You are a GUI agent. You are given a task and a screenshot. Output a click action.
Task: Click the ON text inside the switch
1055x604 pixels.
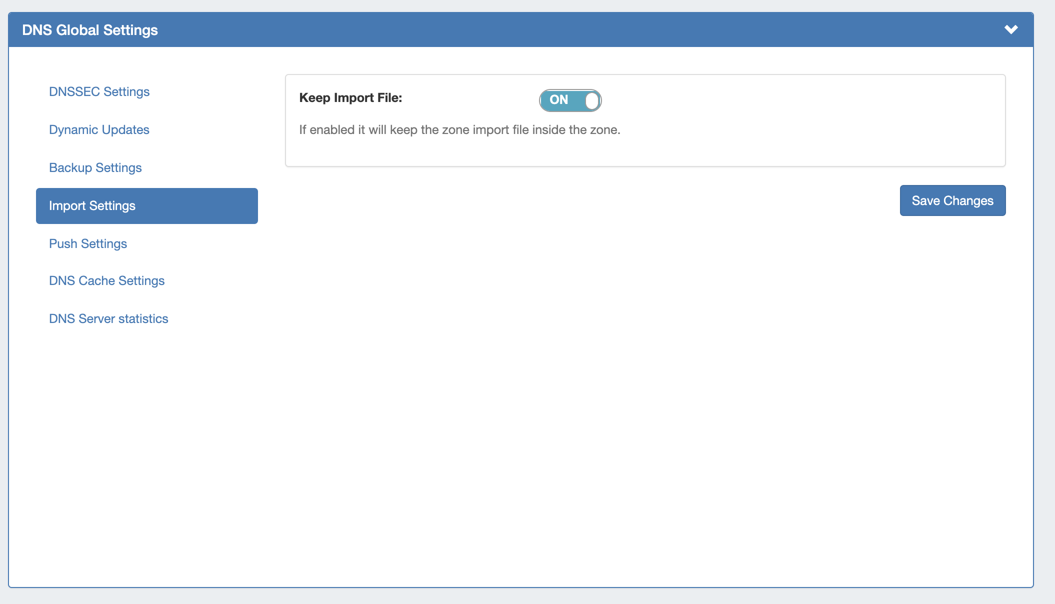point(558,100)
